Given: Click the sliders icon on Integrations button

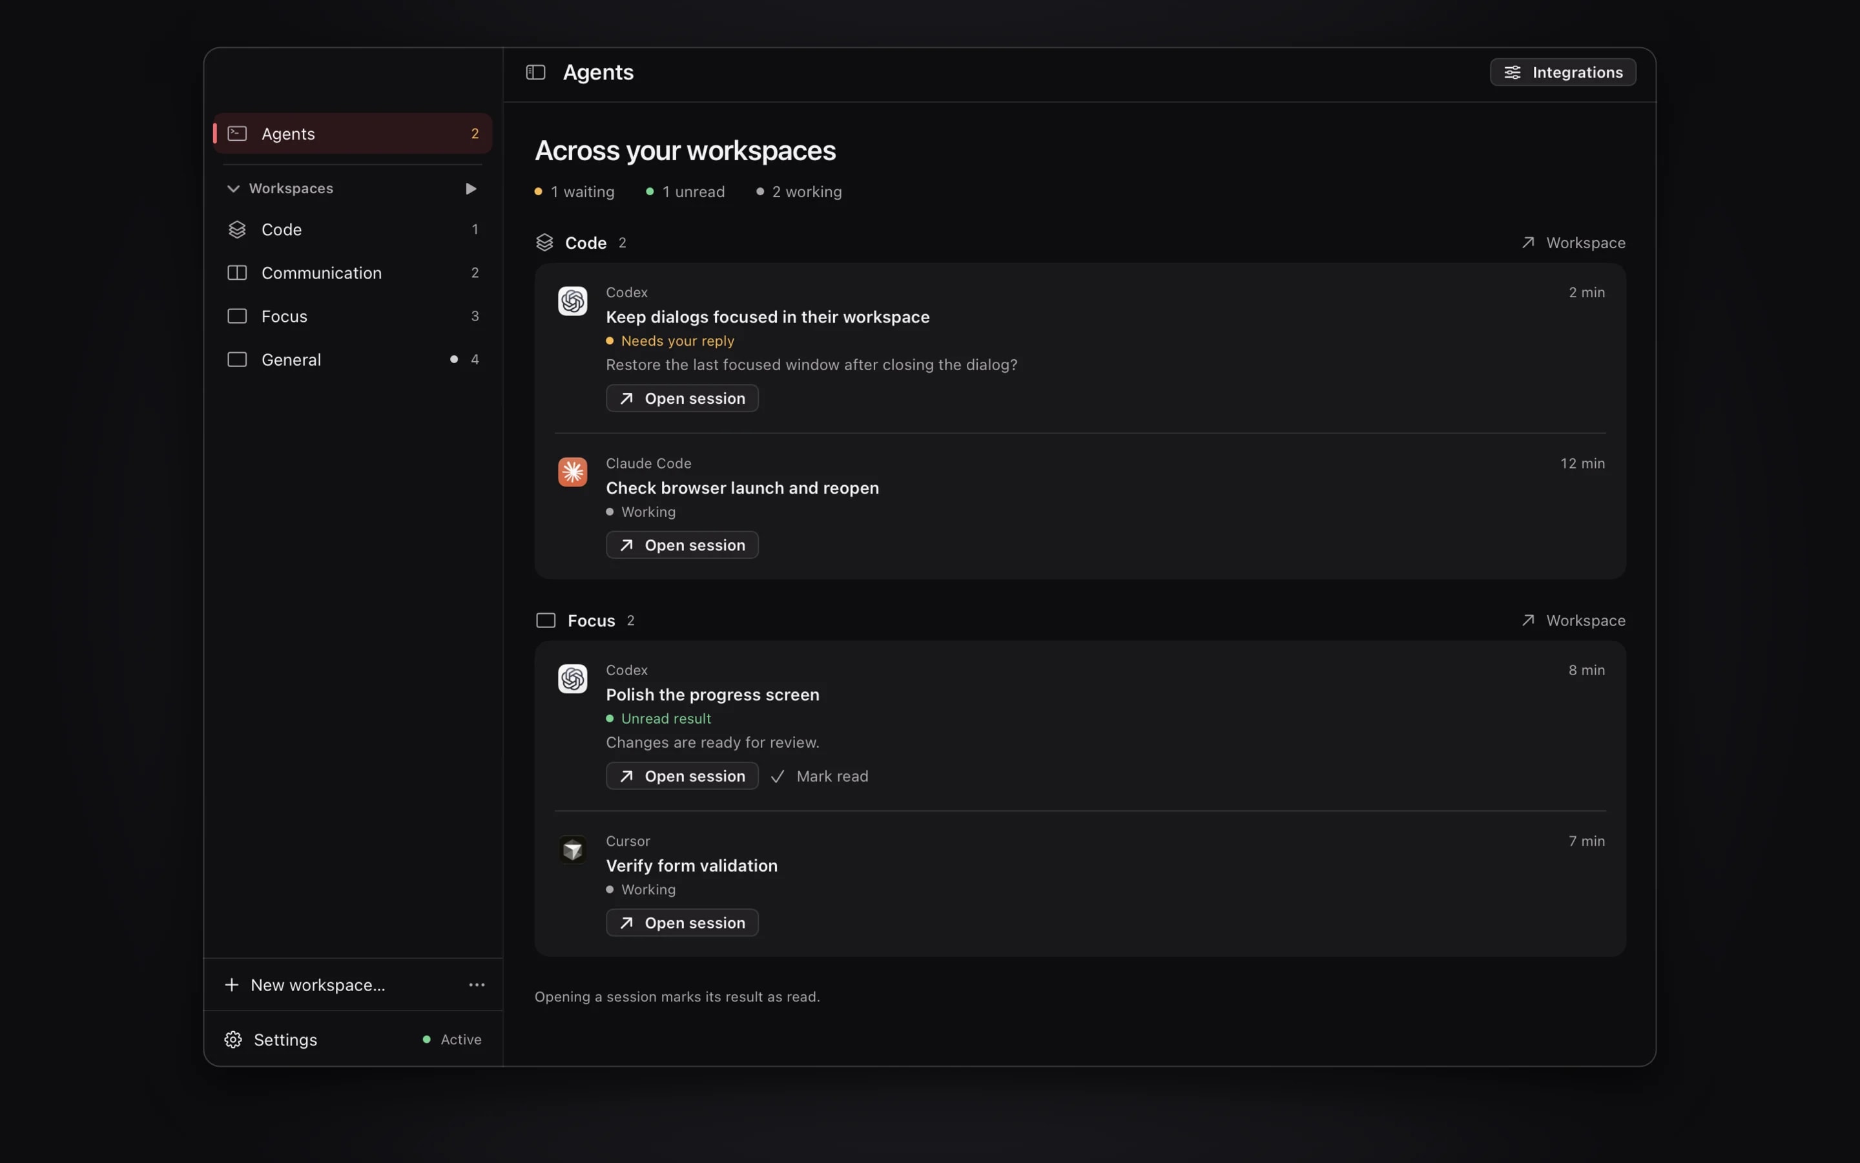Looking at the screenshot, I should [x=1512, y=72].
